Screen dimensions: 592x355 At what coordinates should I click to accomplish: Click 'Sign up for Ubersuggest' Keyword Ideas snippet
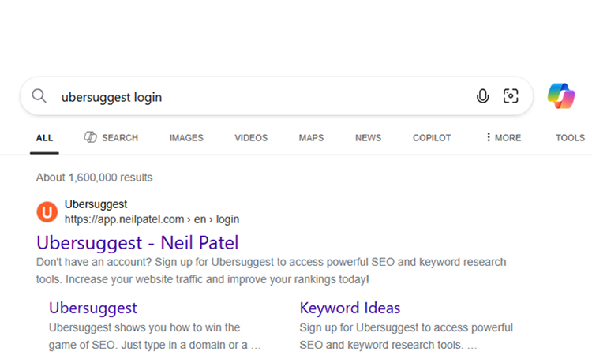tap(407, 336)
